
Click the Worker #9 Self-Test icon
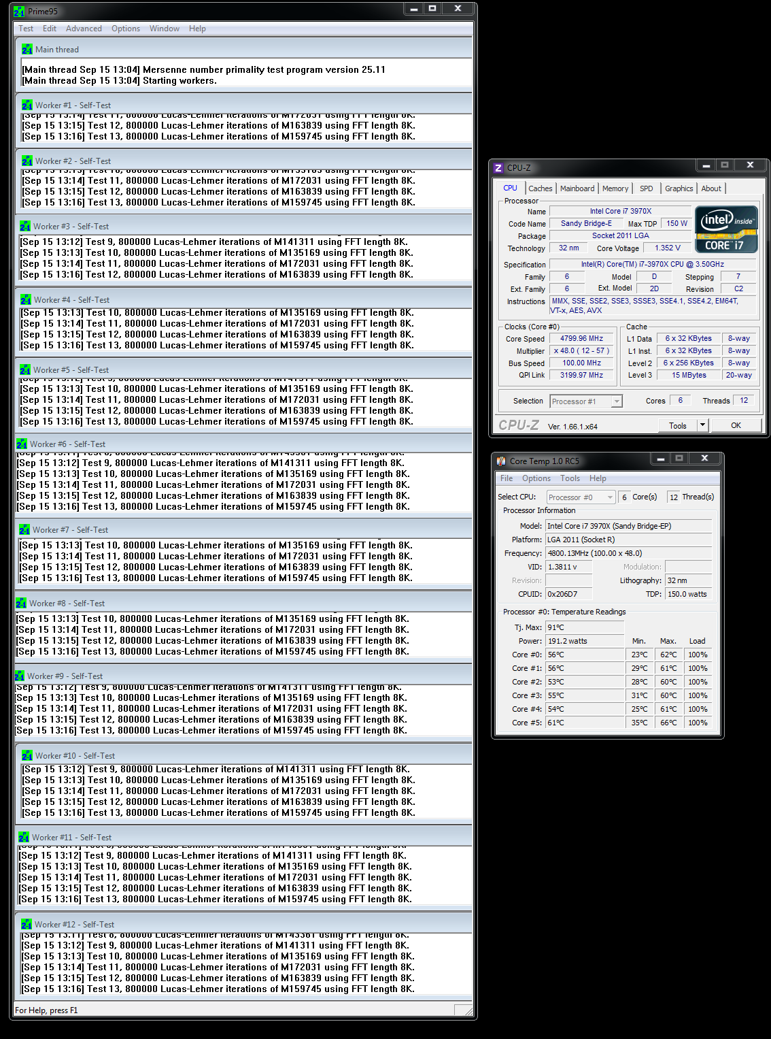pyautogui.click(x=20, y=676)
